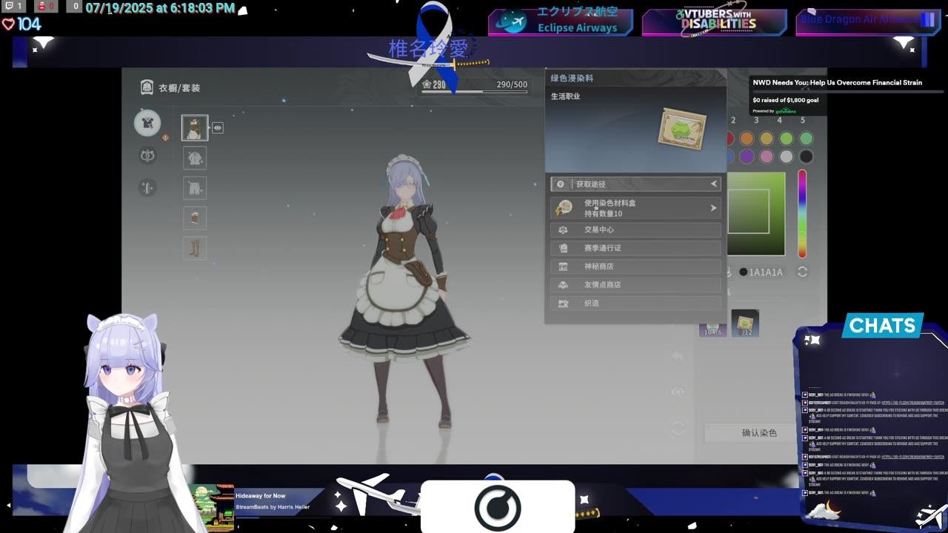Click the Blue Dragon Air banner
This screenshot has width=948, height=533.
[x=867, y=21]
